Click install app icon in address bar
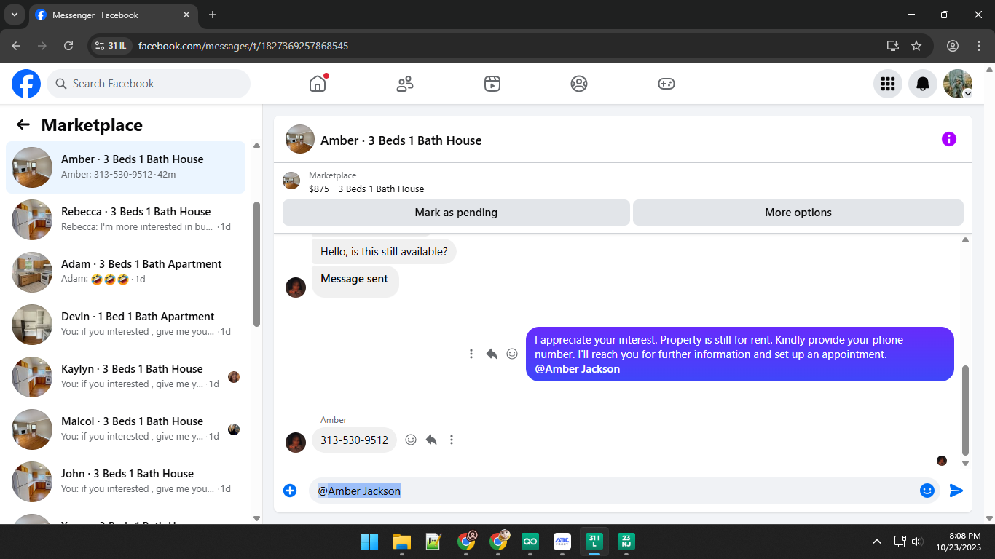This screenshot has width=995, height=559. point(893,46)
